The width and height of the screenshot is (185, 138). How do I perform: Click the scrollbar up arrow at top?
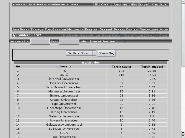click(183, 2)
